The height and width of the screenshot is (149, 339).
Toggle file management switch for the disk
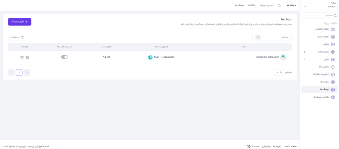pos(65,57)
